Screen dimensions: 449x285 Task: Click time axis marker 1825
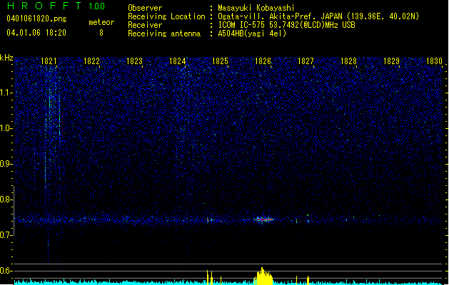click(x=220, y=61)
